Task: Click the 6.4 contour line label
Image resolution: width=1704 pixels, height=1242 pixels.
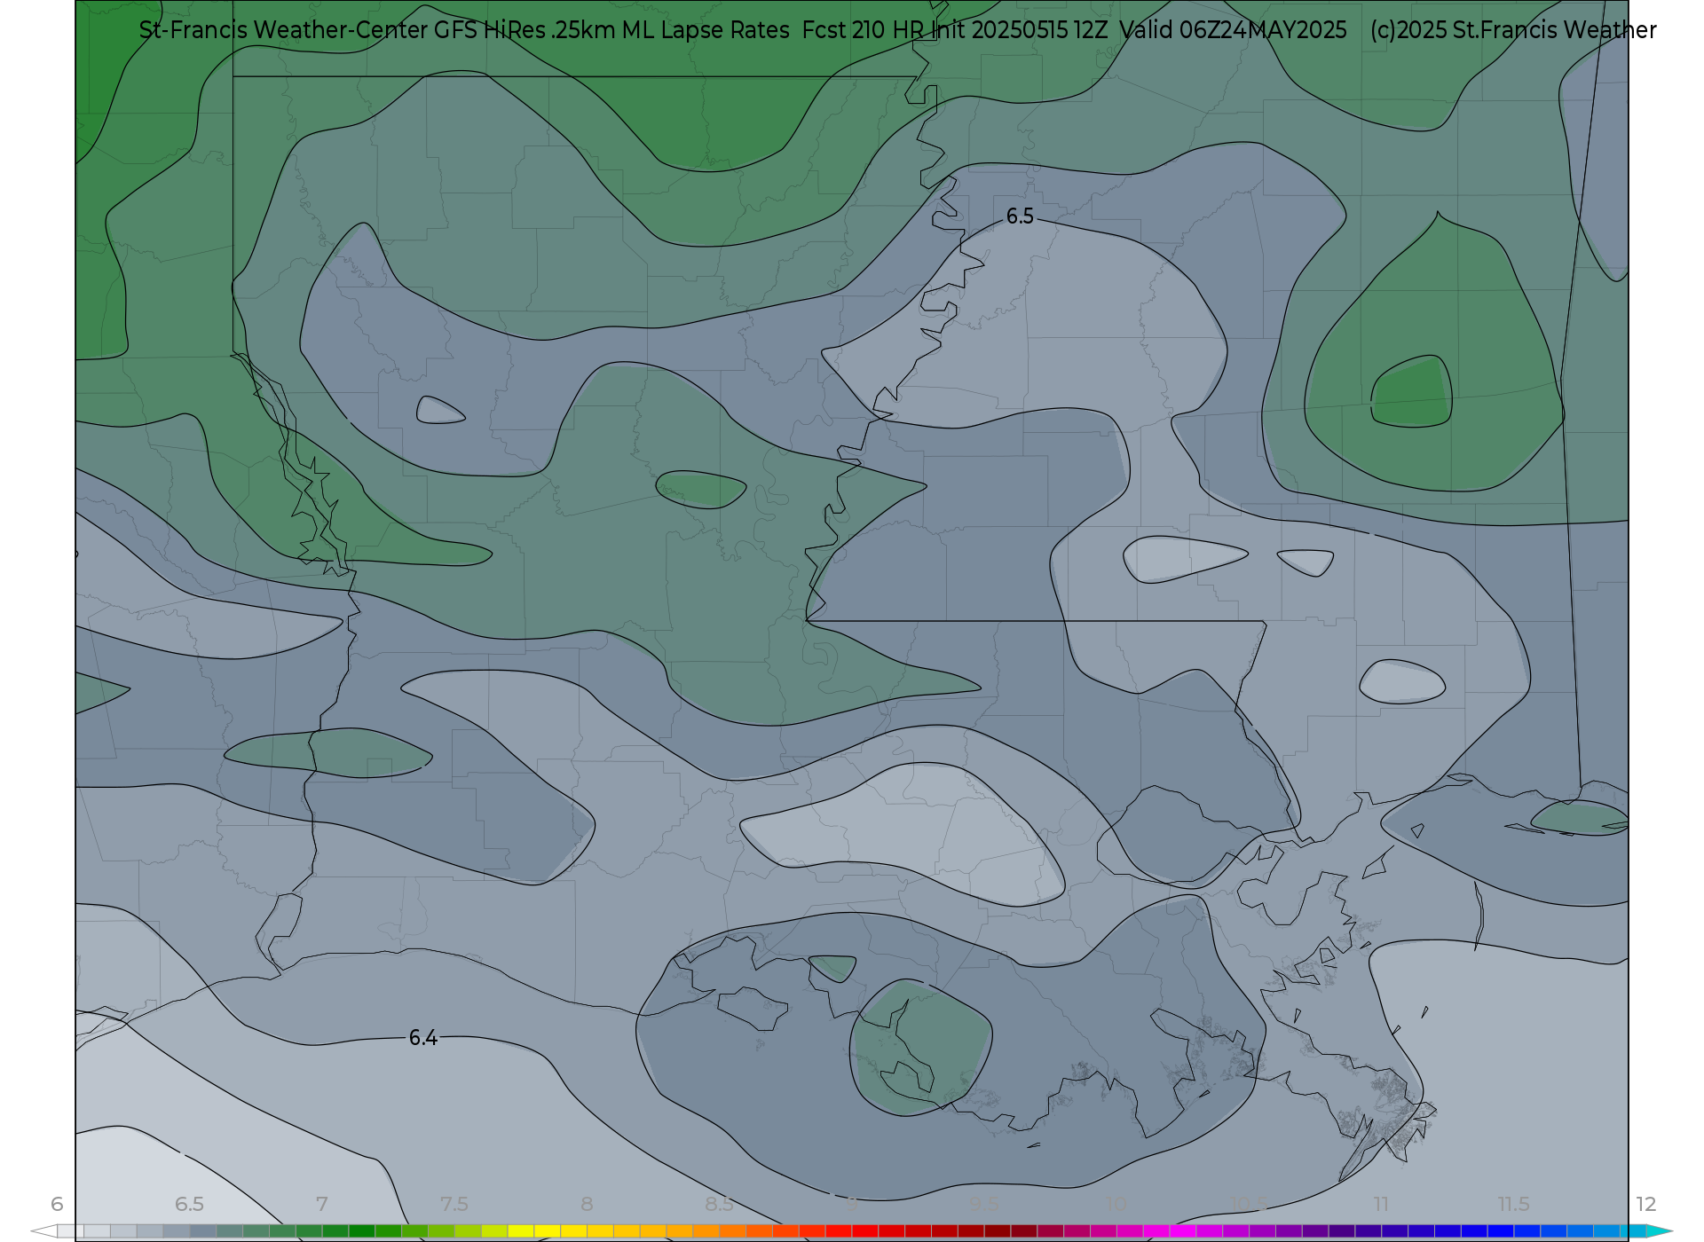Action: pos(422,1038)
